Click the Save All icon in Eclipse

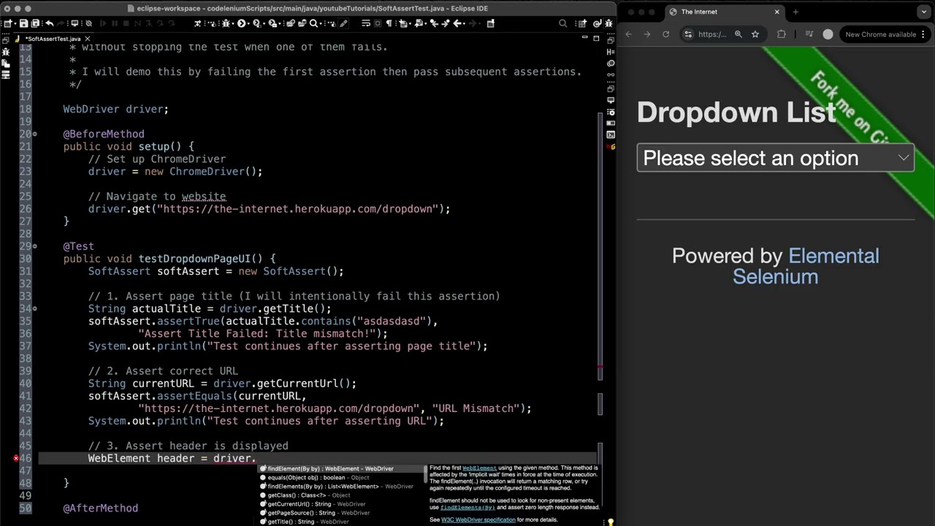coord(35,23)
